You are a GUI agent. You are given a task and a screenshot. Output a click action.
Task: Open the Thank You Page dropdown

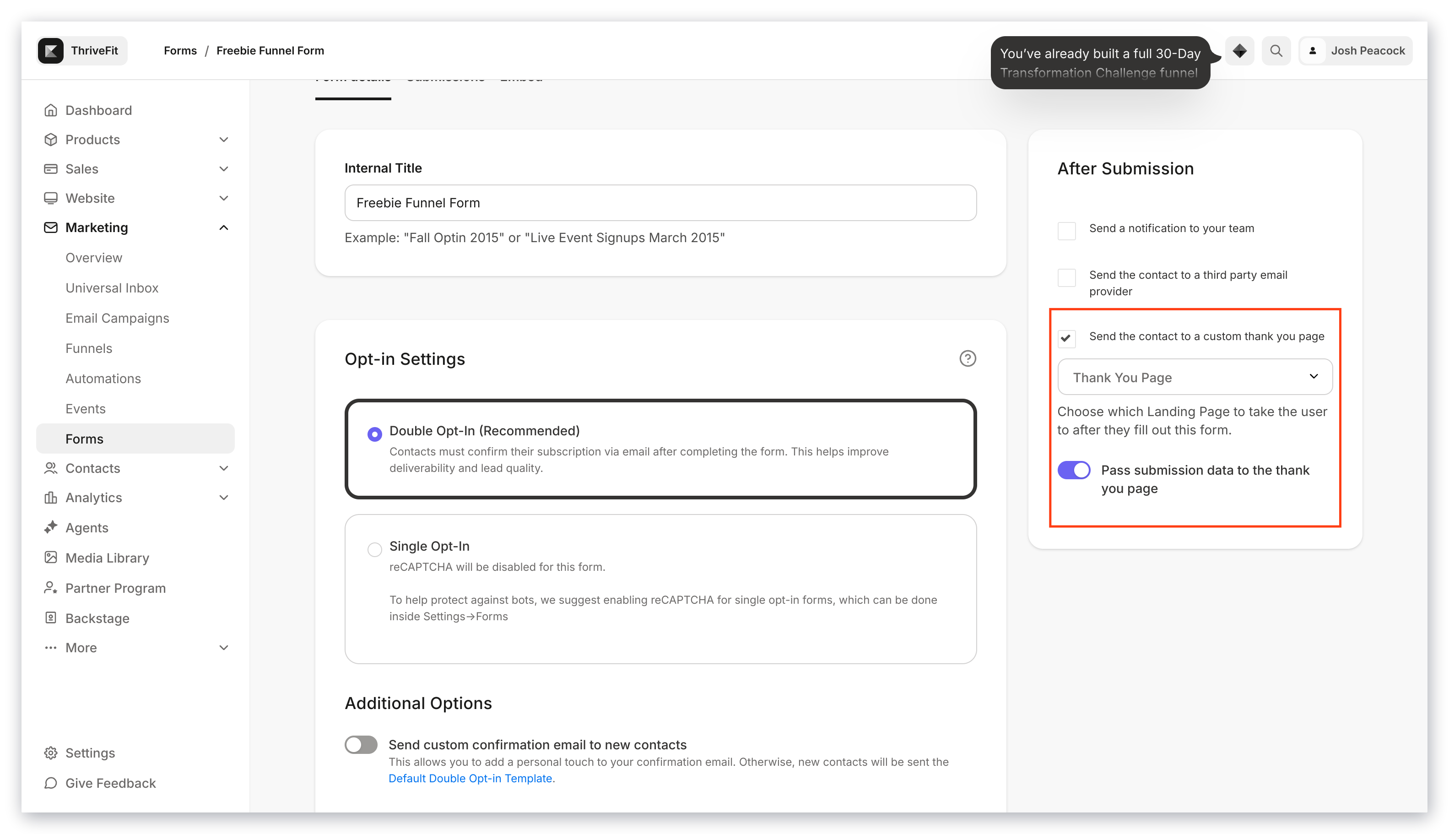tap(1195, 377)
